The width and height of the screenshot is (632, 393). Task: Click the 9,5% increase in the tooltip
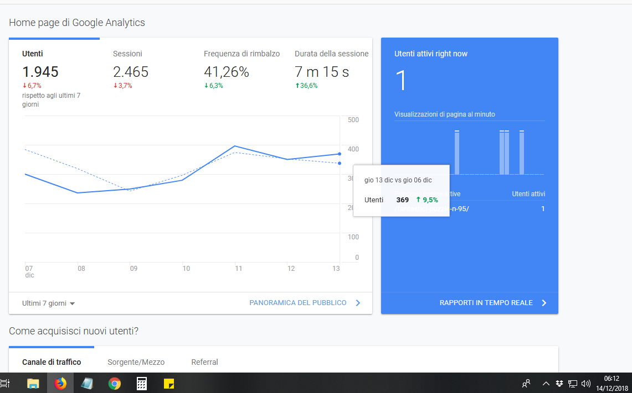coord(427,200)
